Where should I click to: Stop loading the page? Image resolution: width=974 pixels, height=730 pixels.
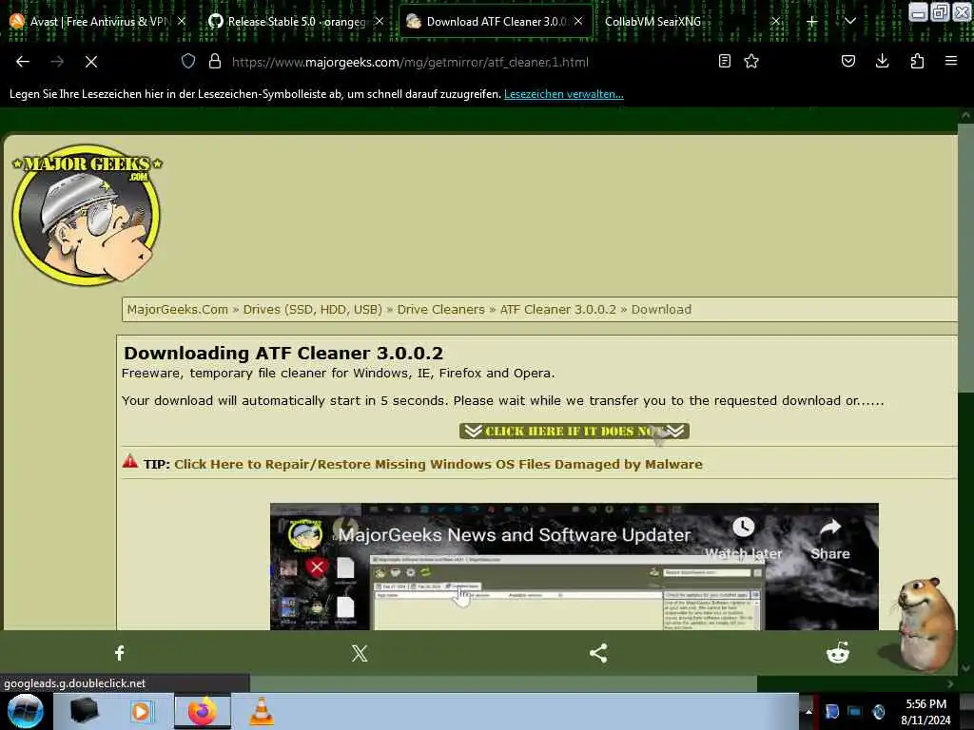90,62
